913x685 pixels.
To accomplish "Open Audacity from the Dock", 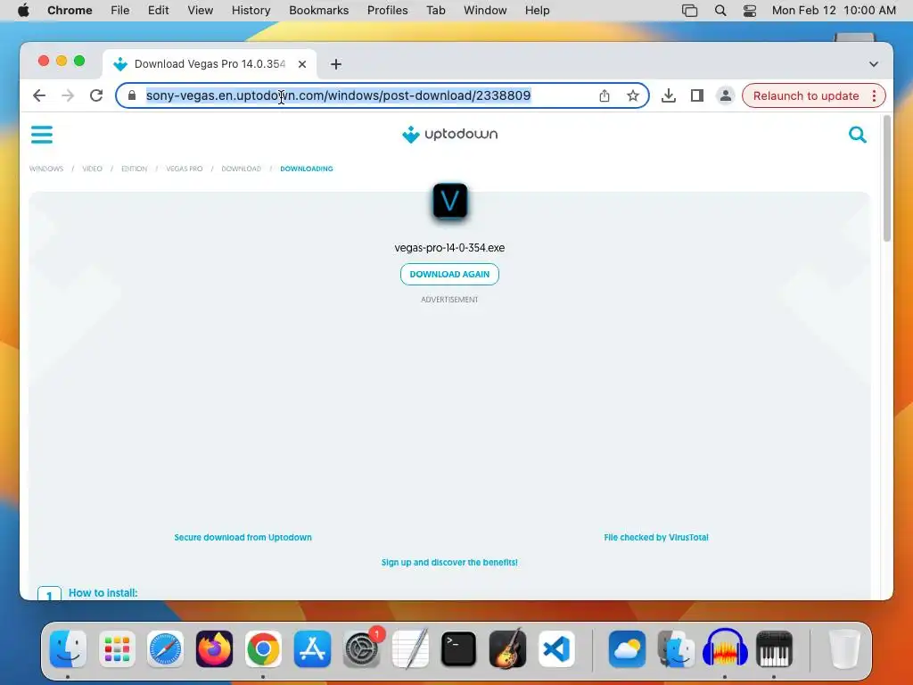I will click(x=724, y=649).
